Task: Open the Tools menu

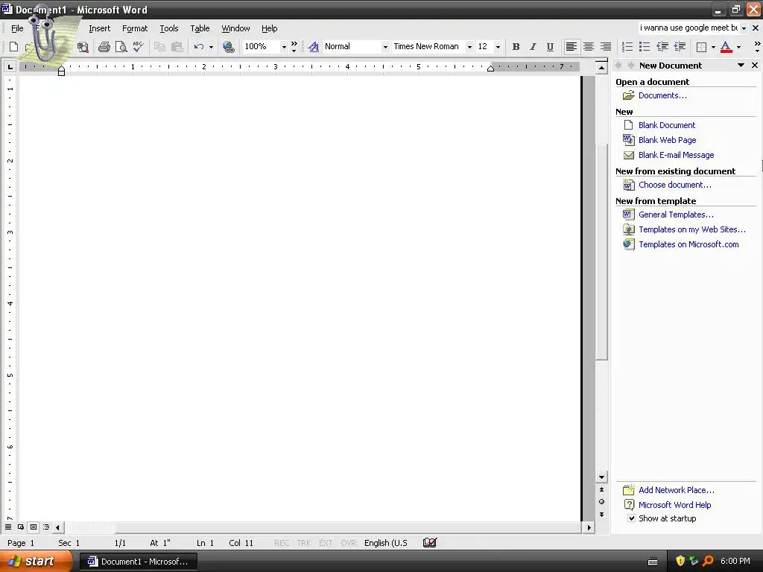Action: coord(169,28)
